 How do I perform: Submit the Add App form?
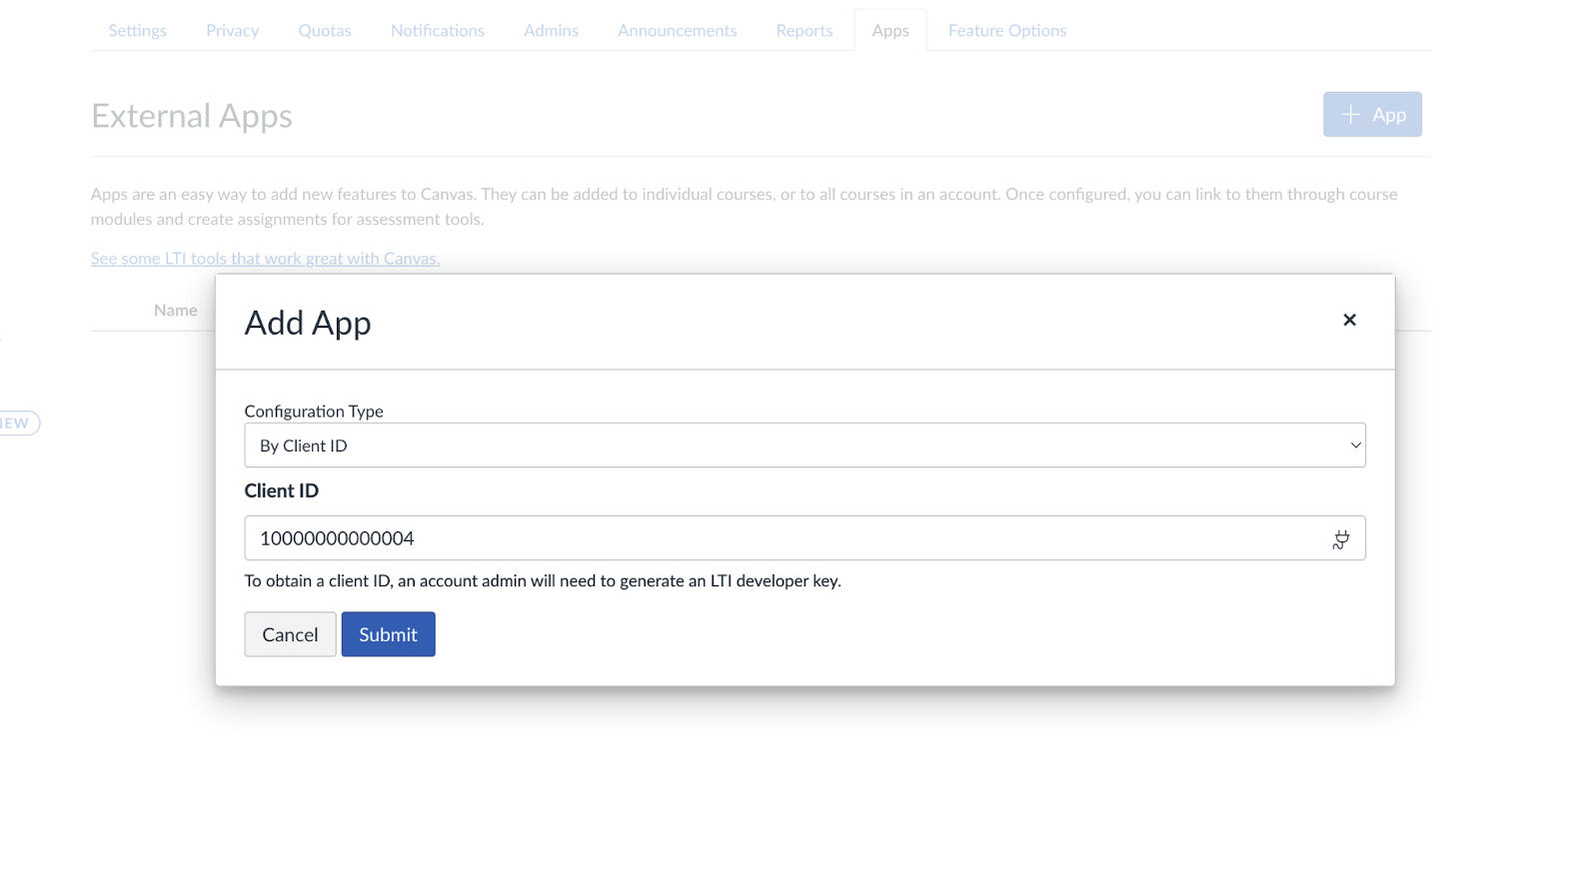tap(388, 634)
